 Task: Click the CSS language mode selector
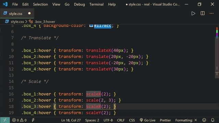pyautogui.click(x=132, y=120)
